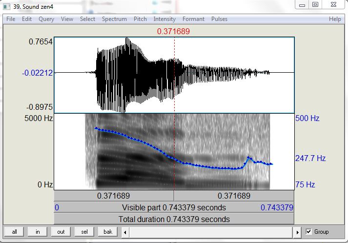This screenshot has height=243, width=348.
Task: Close the Sound zen4 window
Action: 333,5
